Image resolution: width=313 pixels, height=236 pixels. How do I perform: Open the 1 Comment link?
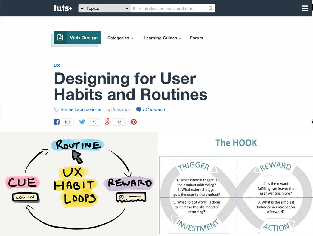153,109
